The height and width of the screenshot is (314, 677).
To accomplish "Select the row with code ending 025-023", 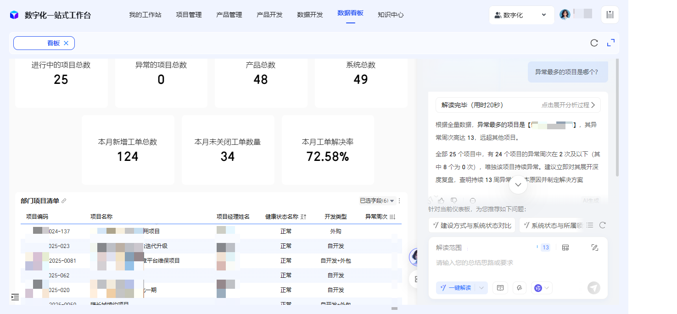I will pyautogui.click(x=211, y=246).
